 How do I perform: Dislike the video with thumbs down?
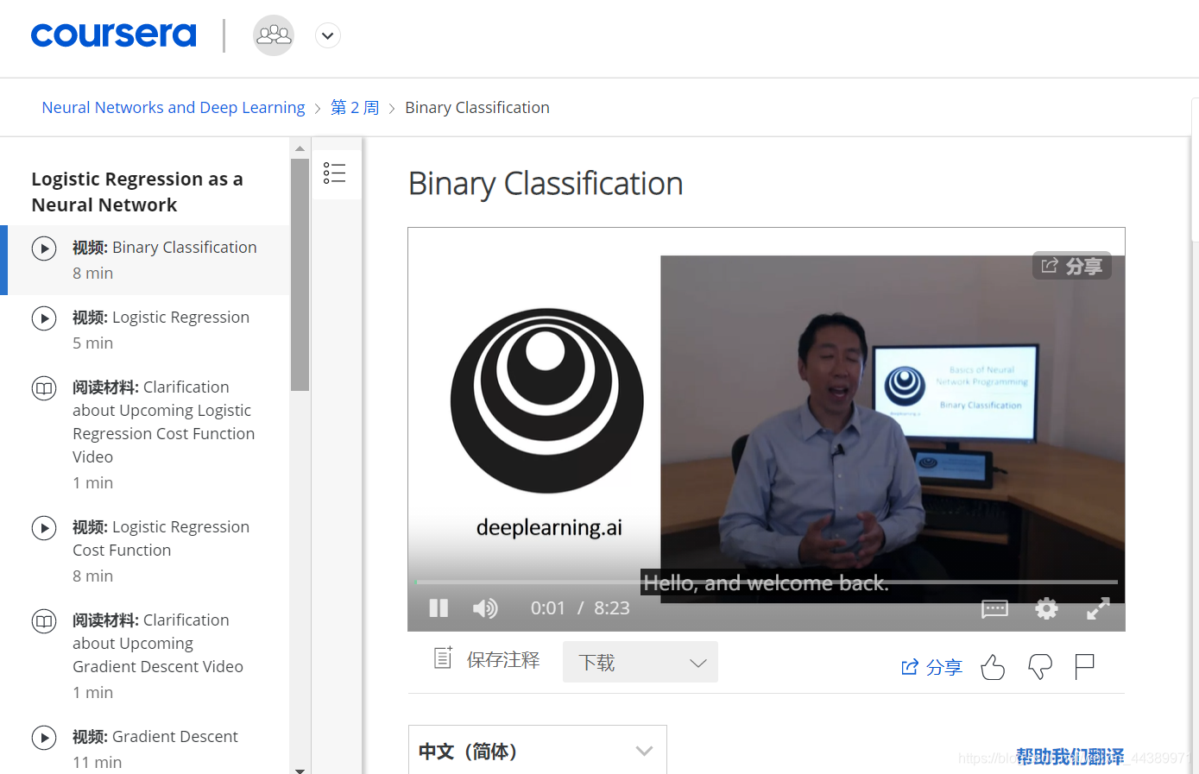1040,667
